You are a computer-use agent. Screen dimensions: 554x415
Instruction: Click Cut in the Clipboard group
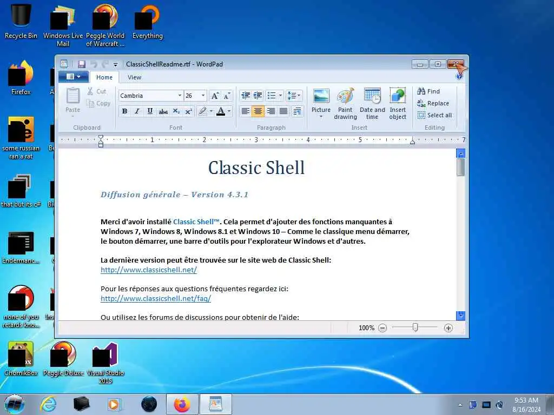[96, 91]
